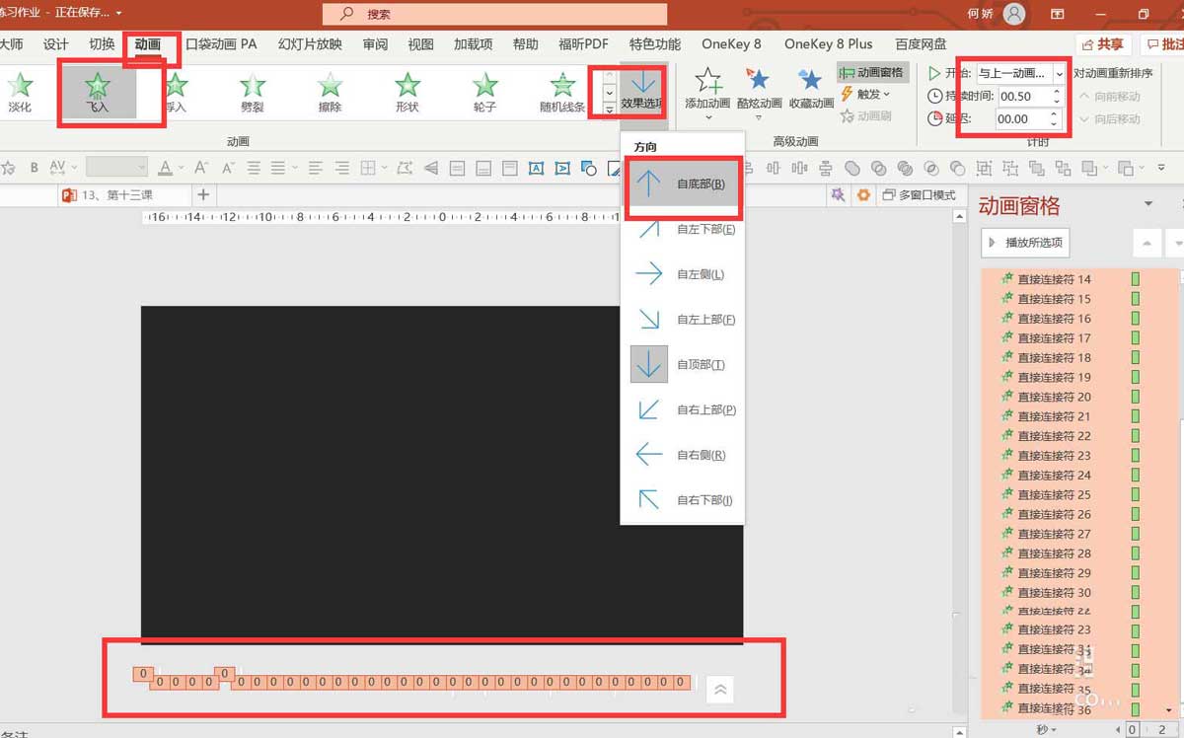Choose 自顶部 (From Top) direction
Screen dimensions: 1184x738
[683, 365]
